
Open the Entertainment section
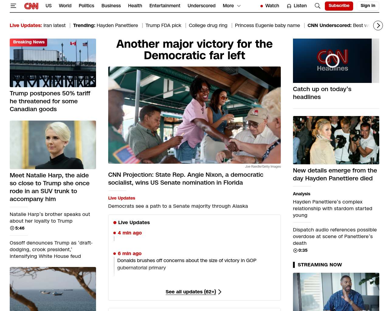pyautogui.click(x=165, y=6)
